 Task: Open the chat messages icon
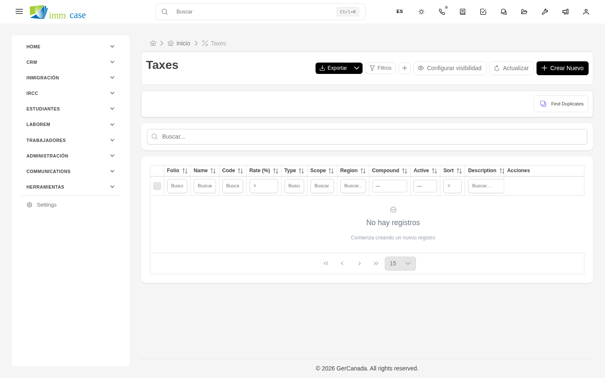point(504,12)
